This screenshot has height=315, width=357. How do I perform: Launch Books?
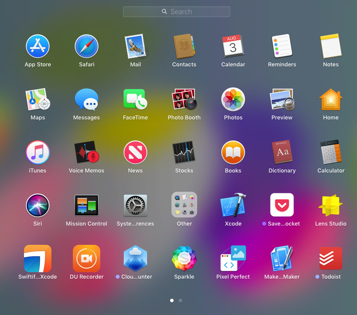point(233,152)
